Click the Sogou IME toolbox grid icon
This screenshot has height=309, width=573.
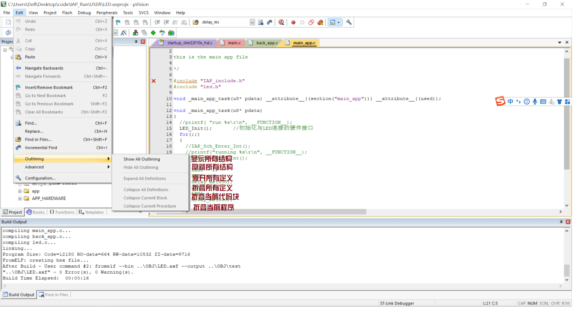(567, 102)
